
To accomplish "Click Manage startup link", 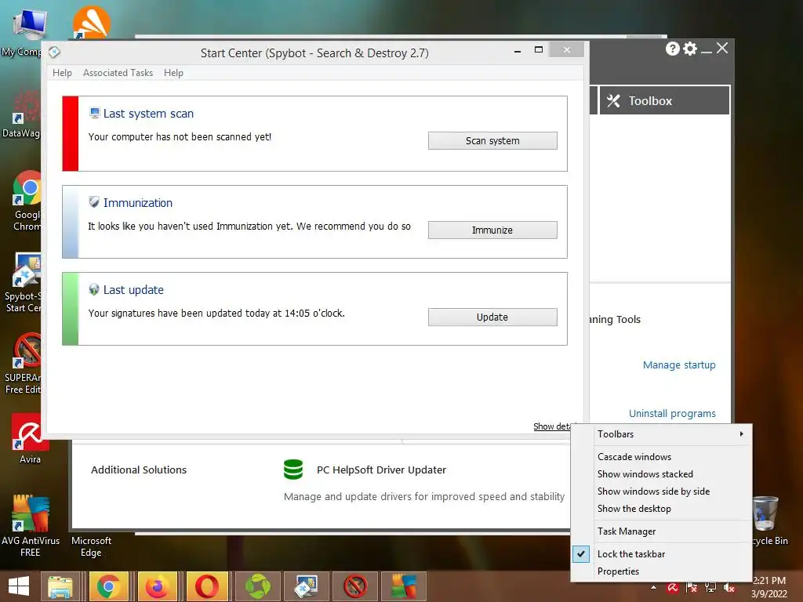I will point(679,365).
